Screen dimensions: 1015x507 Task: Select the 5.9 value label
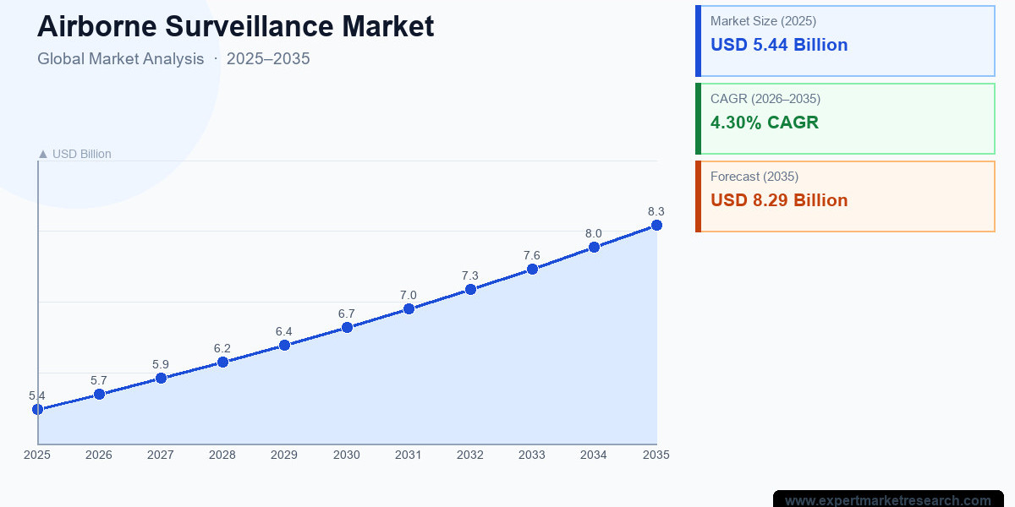pos(161,364)
